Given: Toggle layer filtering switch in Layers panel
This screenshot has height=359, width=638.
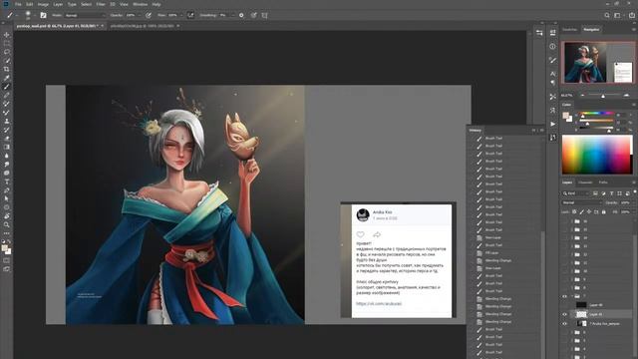Looking at the screenshot, I should coord(634,192).
